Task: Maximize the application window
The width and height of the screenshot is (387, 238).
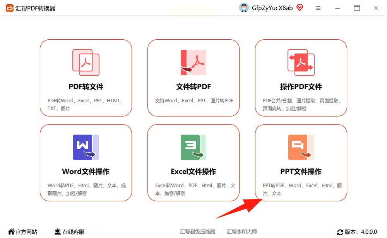Action: coord(357,8)
